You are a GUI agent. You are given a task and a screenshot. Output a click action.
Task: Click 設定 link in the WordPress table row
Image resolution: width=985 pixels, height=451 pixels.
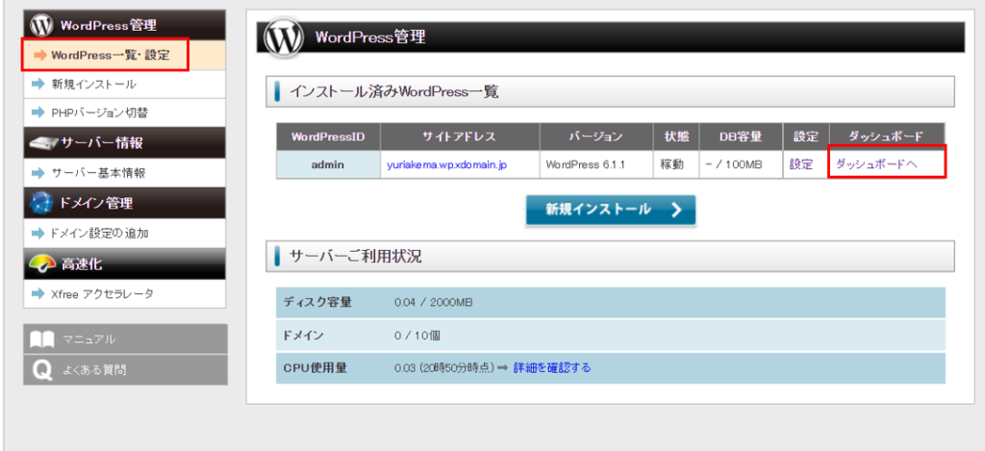(800, 164)
